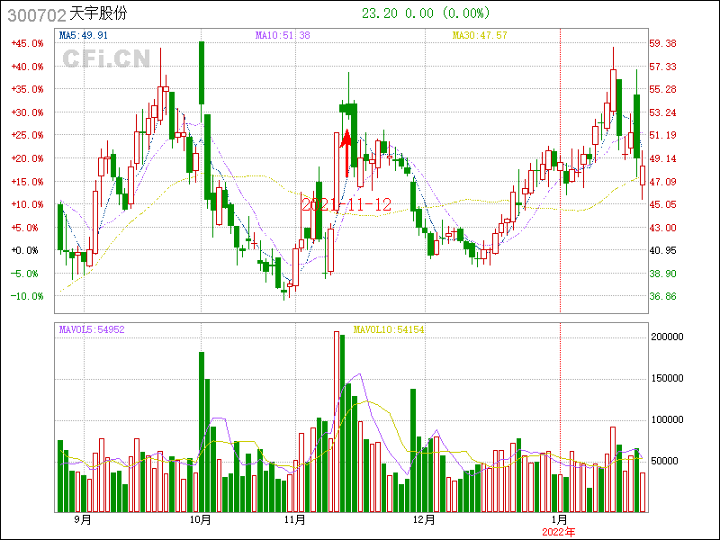Click the CFi.CN watermark logo
Screen dimensions: 720x540
105,58
